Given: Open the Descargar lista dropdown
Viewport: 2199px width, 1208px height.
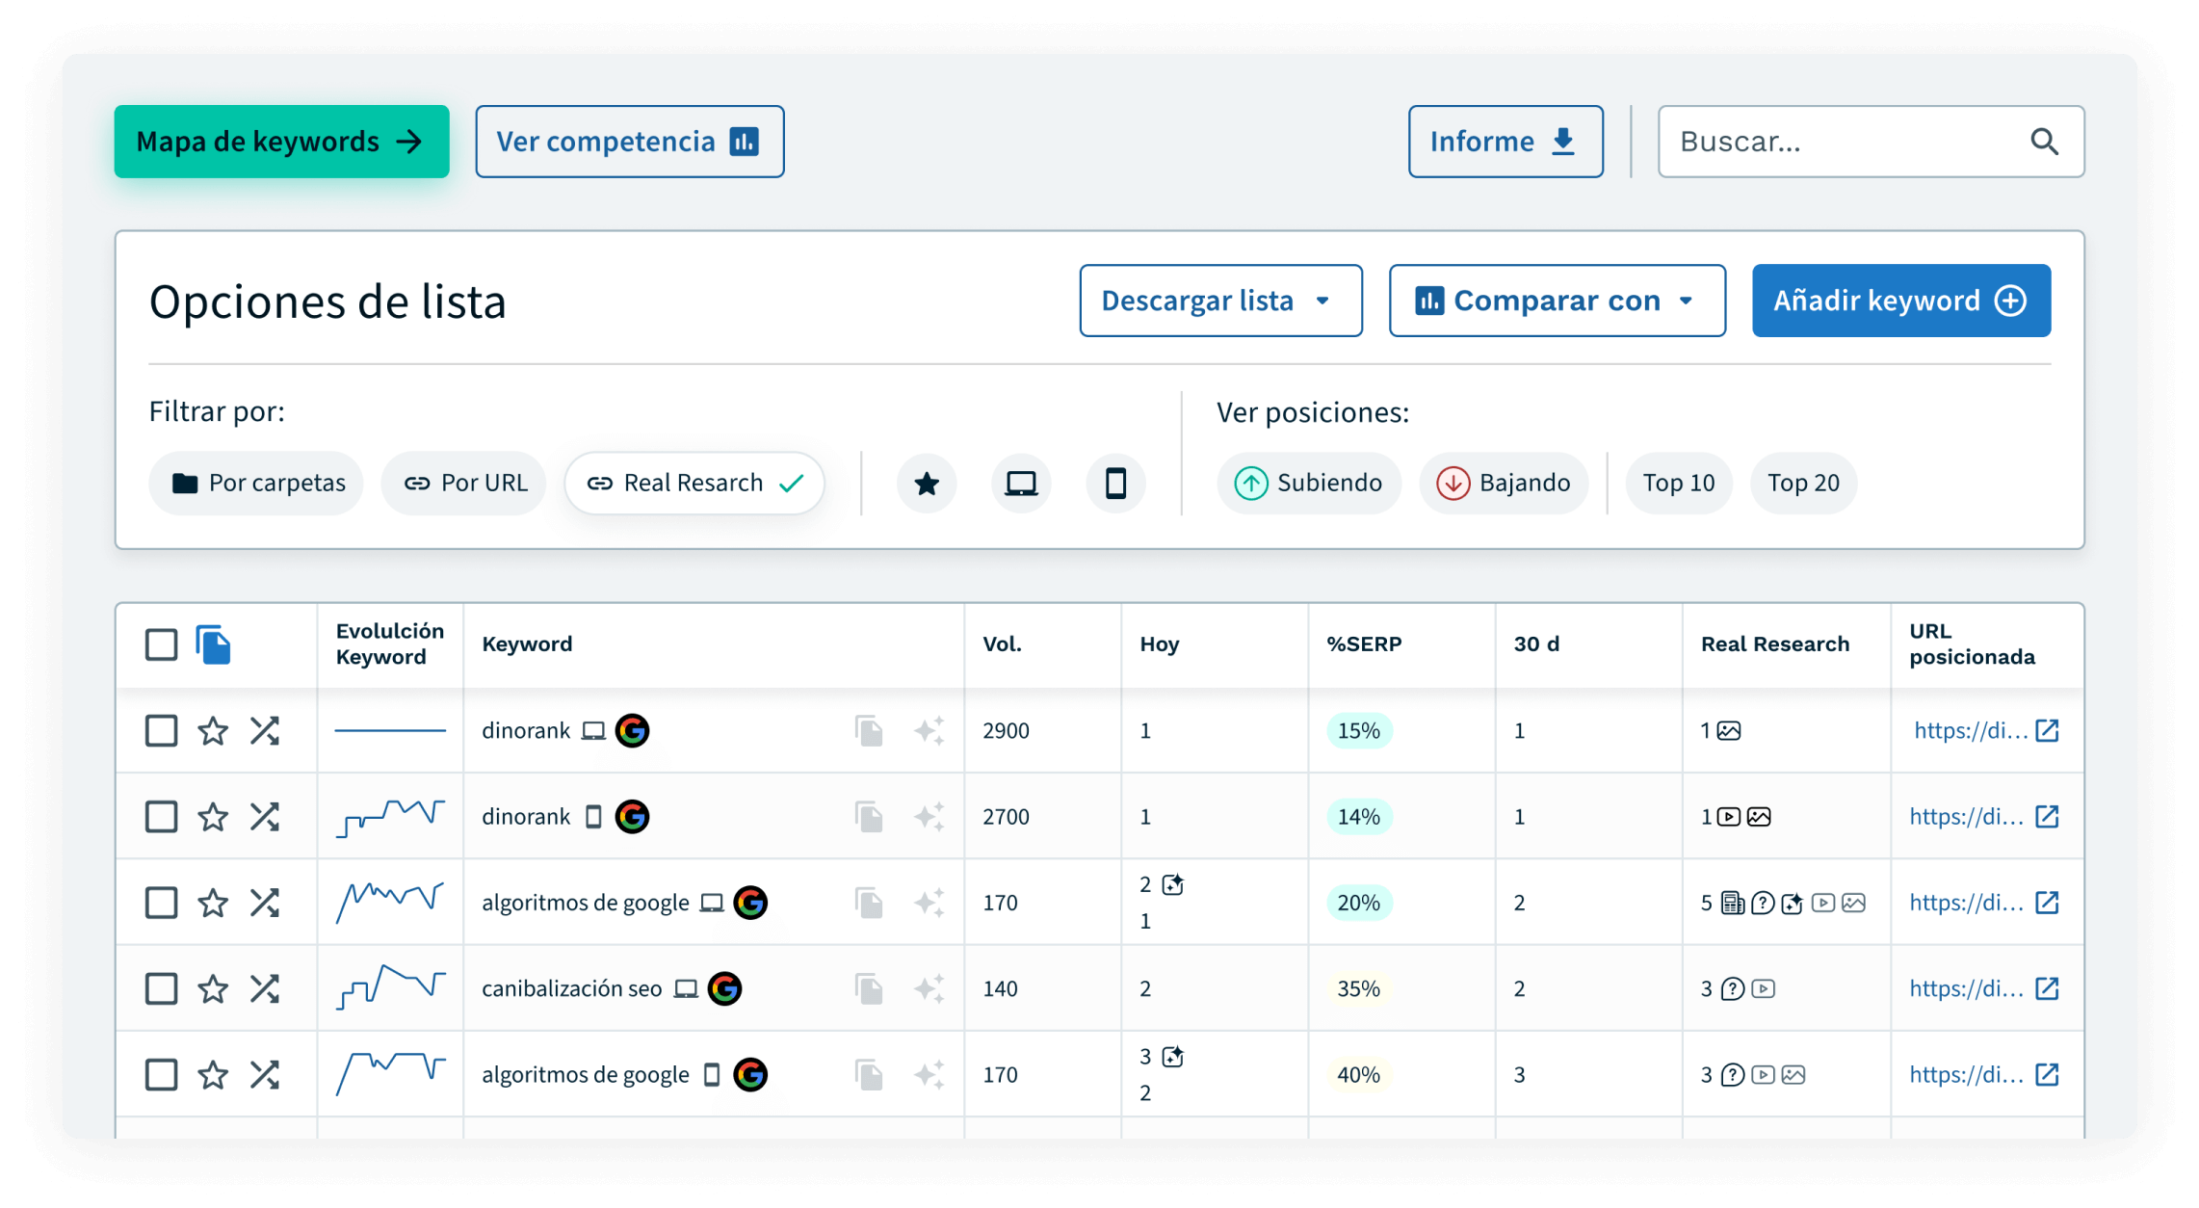Looking at the screenshot, I should click(1219, 301).
